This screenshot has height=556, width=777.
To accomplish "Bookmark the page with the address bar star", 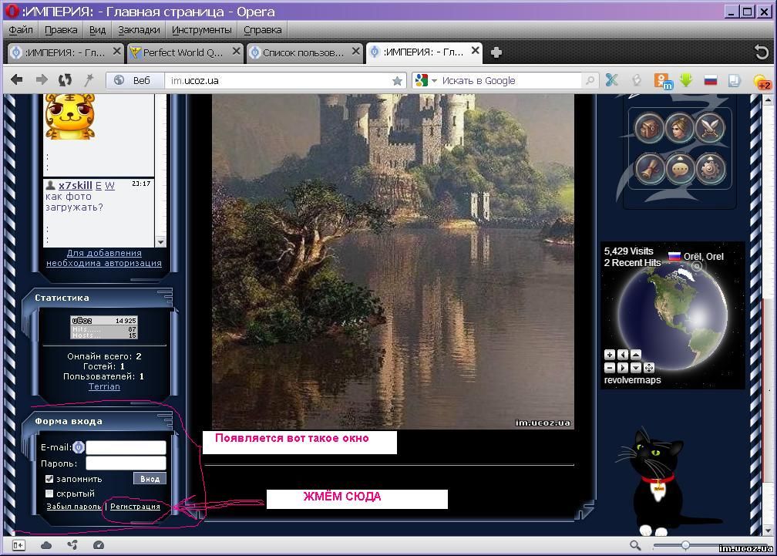I will pyautogui.click(x=397, y=81).
